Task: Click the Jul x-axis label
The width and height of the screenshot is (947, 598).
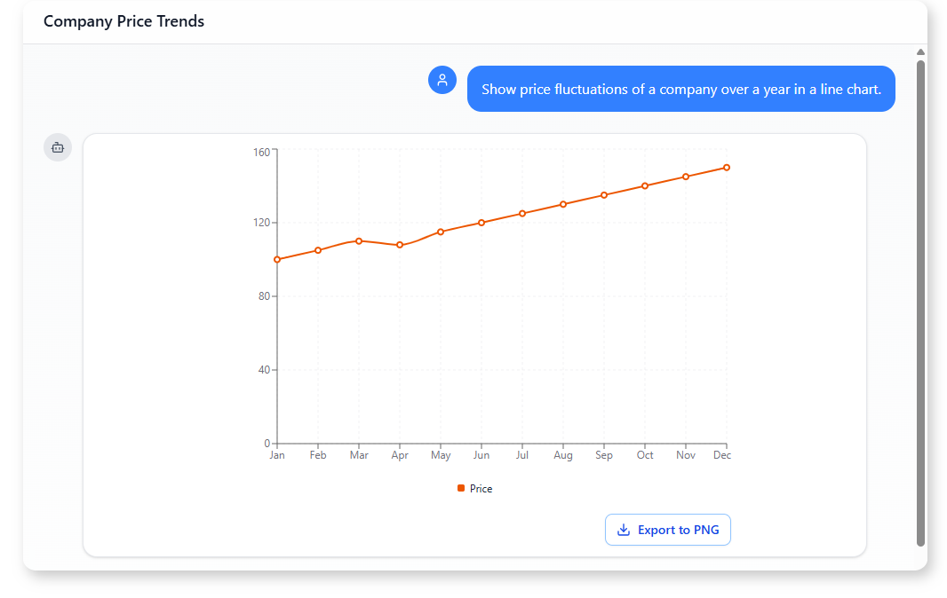Action: tap(522, 455)
